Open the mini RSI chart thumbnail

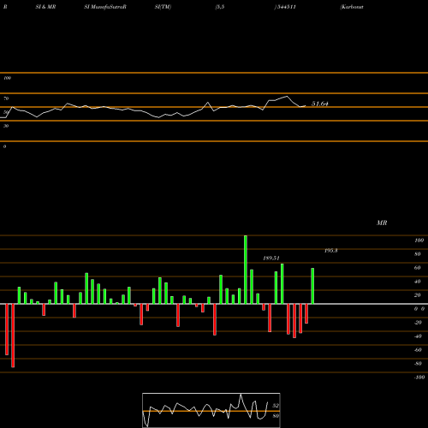(x=211, y=410)
